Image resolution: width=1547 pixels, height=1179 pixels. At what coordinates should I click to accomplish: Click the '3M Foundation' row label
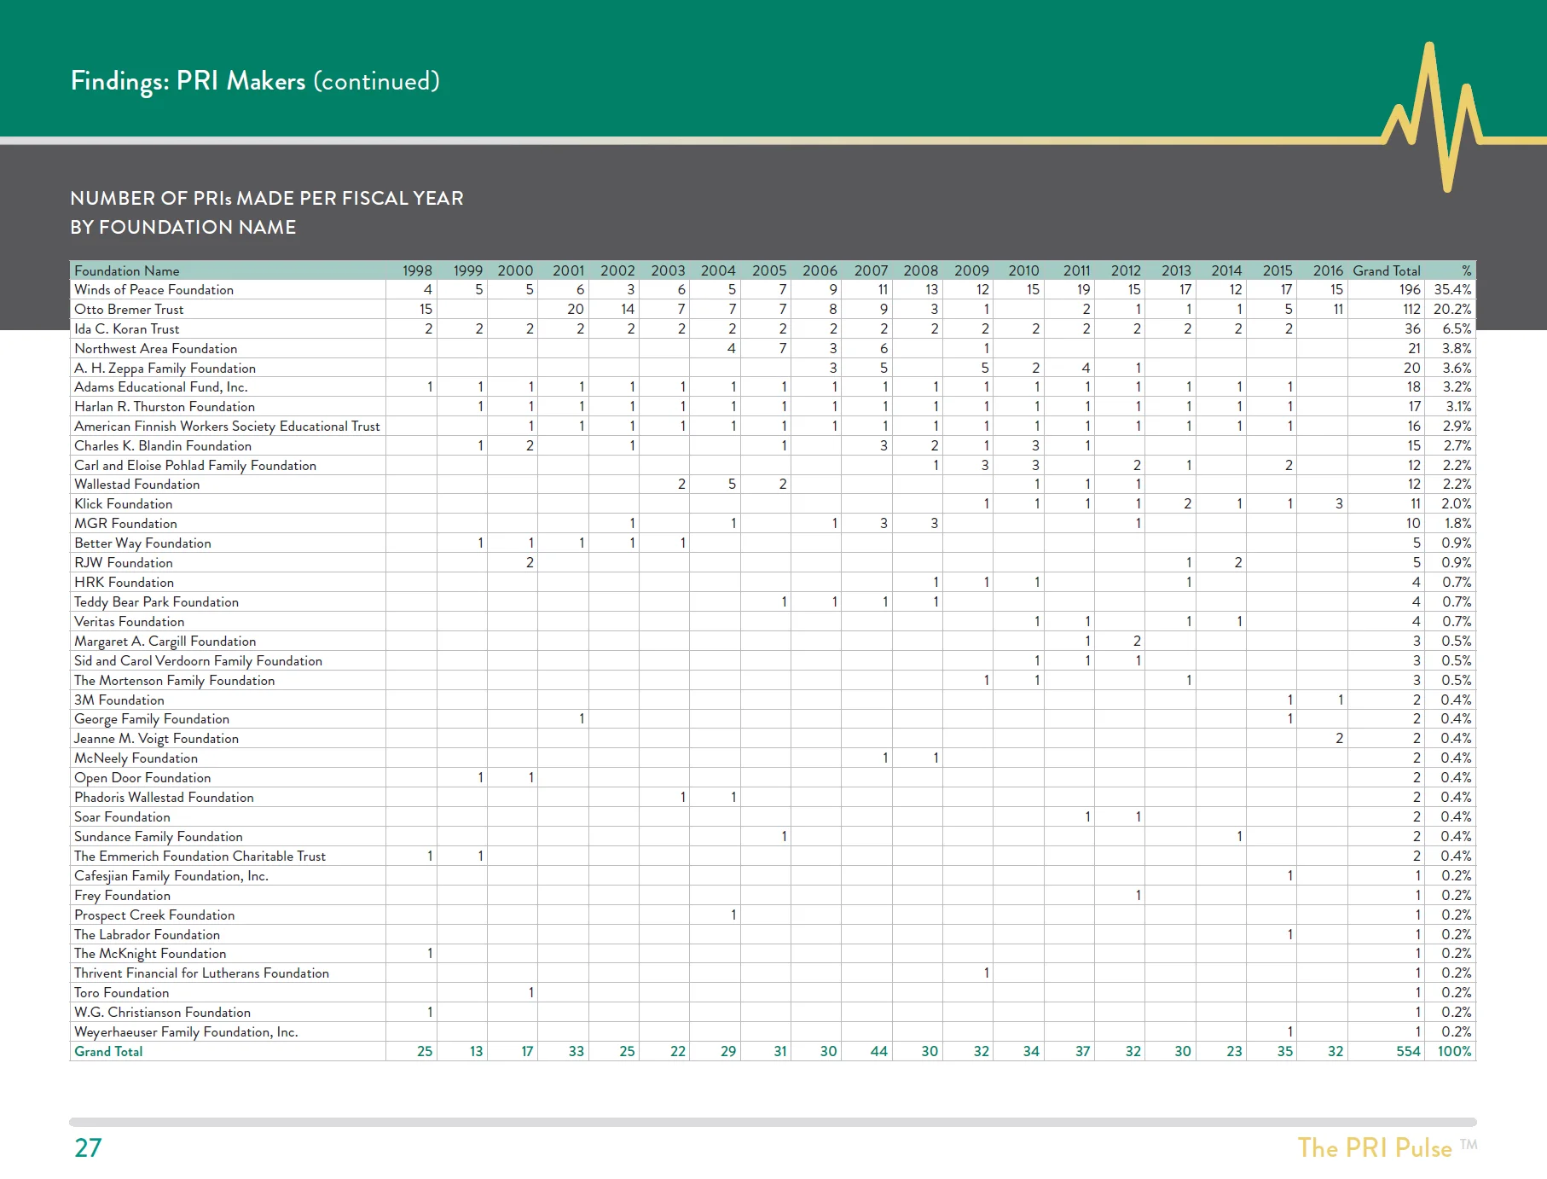119,700
